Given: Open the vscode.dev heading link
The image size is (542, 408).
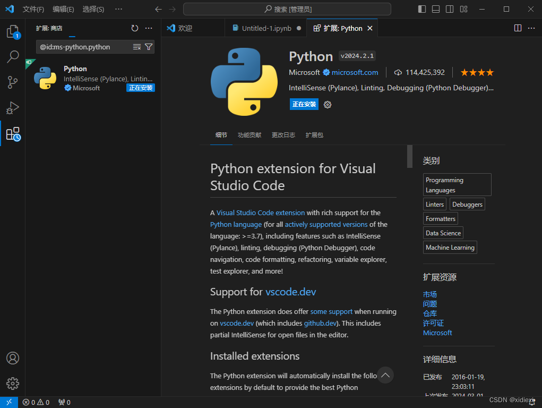Looking at the screenshot, I should (x=291, y=292).
